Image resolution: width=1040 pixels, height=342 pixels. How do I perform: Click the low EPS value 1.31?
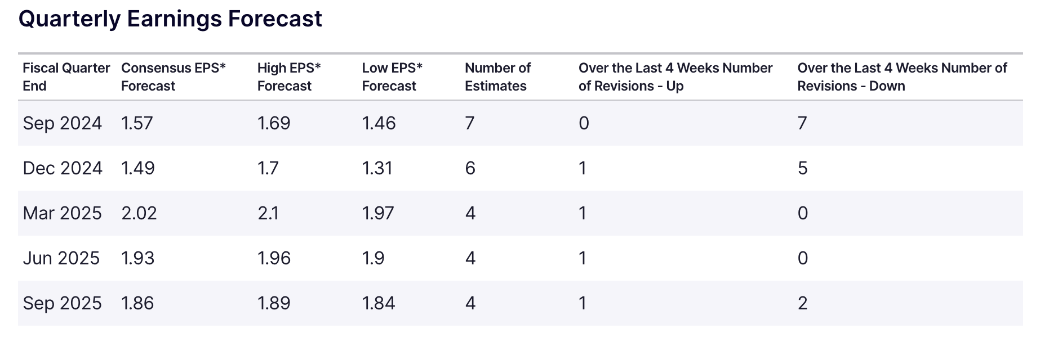coord(377,168)
